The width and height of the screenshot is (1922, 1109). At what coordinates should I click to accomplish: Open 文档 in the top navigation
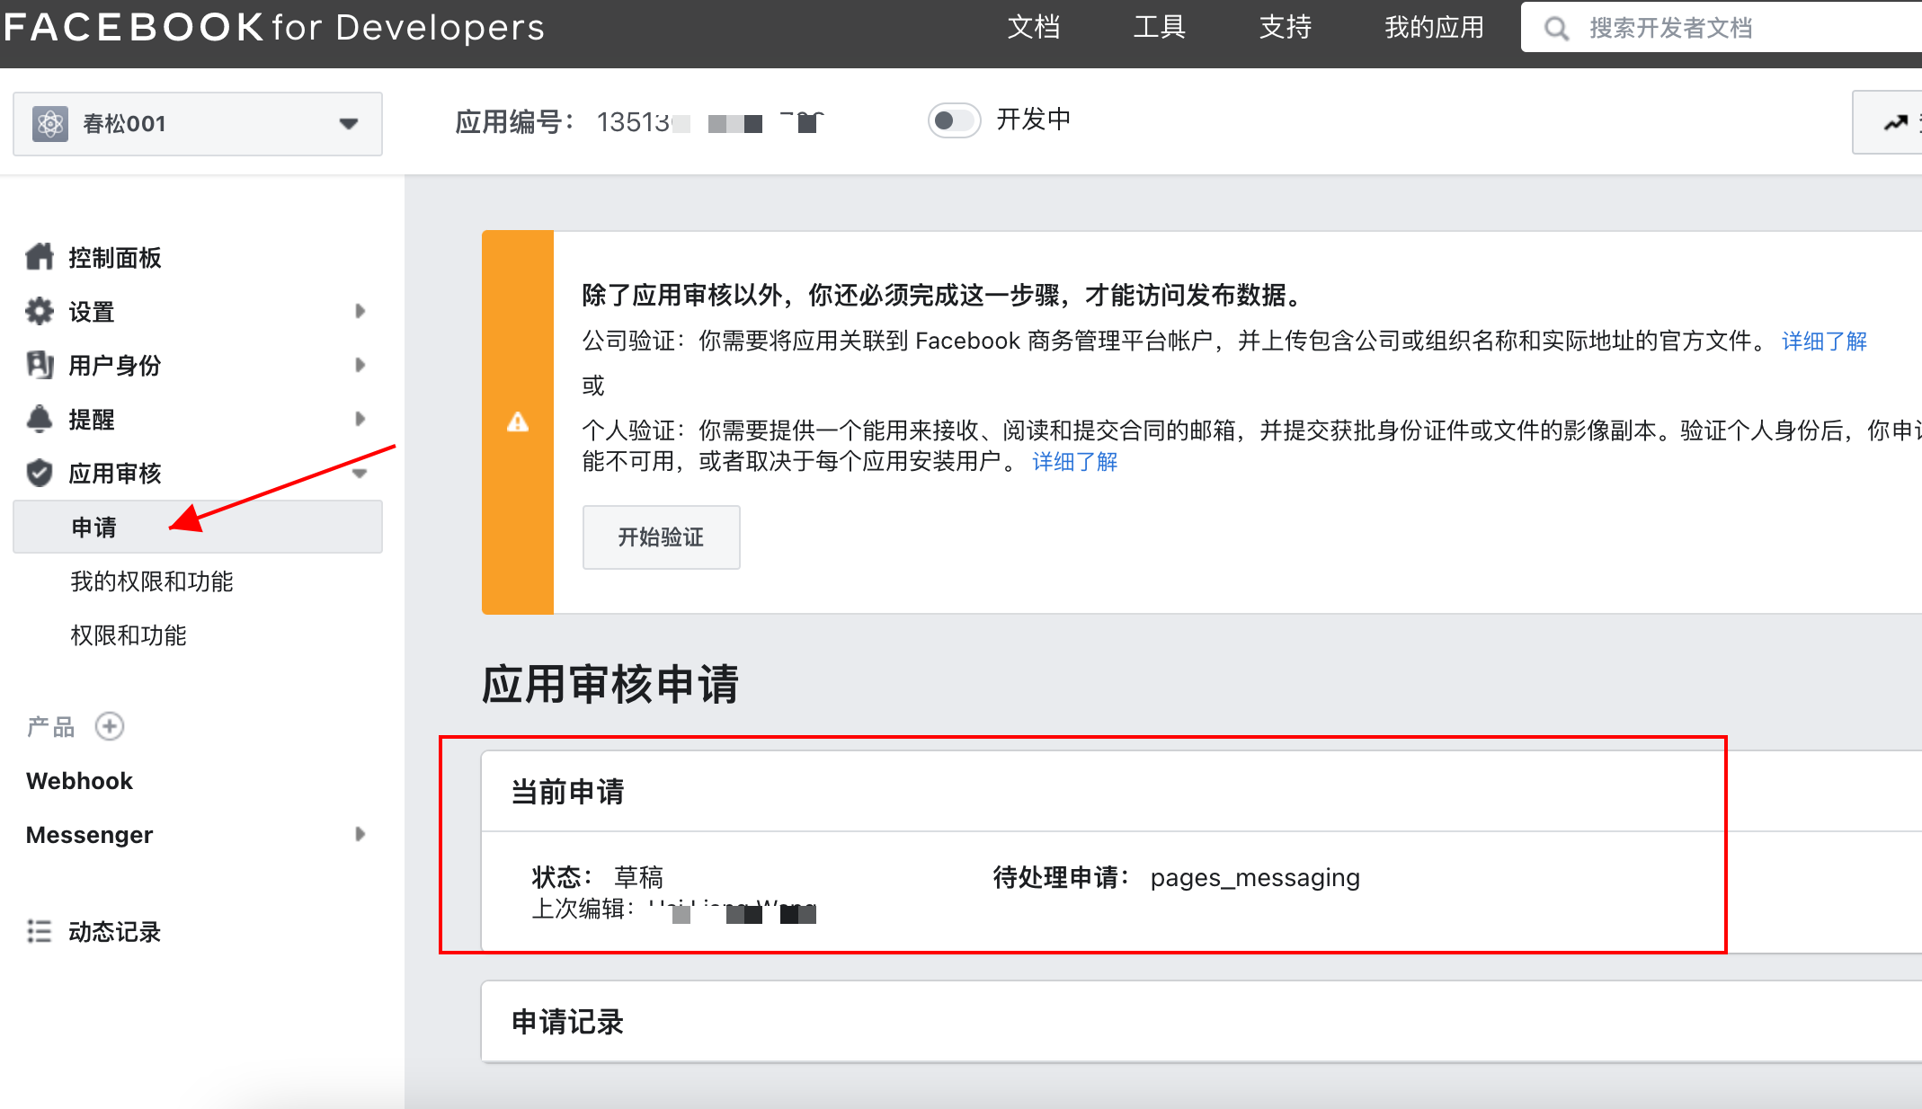coord(1034,27)
